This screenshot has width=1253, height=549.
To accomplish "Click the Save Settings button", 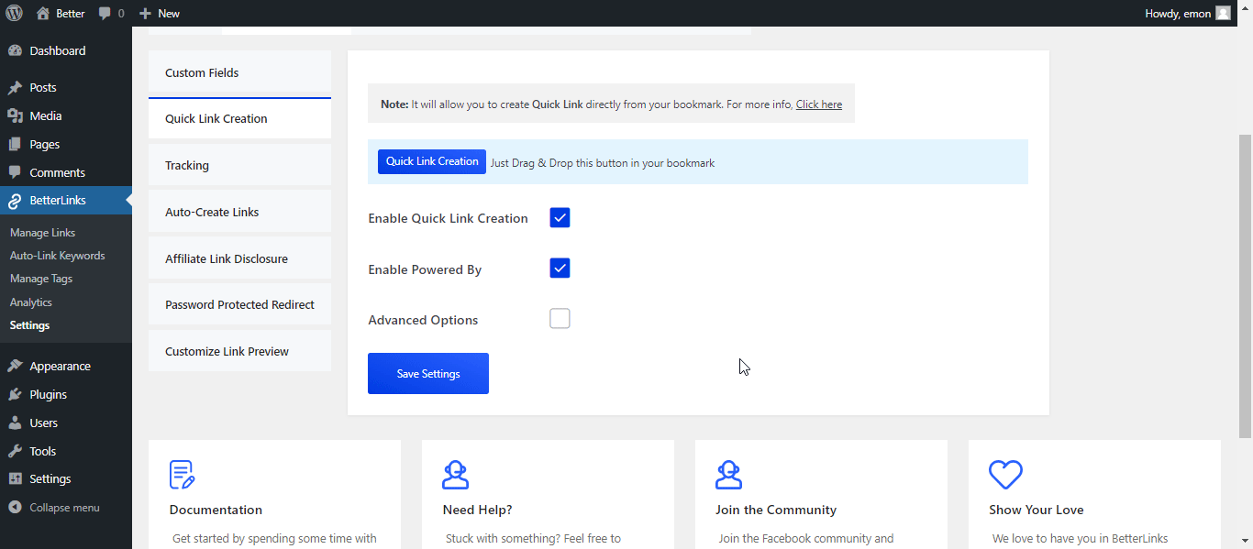I will (x=427, y=373).
